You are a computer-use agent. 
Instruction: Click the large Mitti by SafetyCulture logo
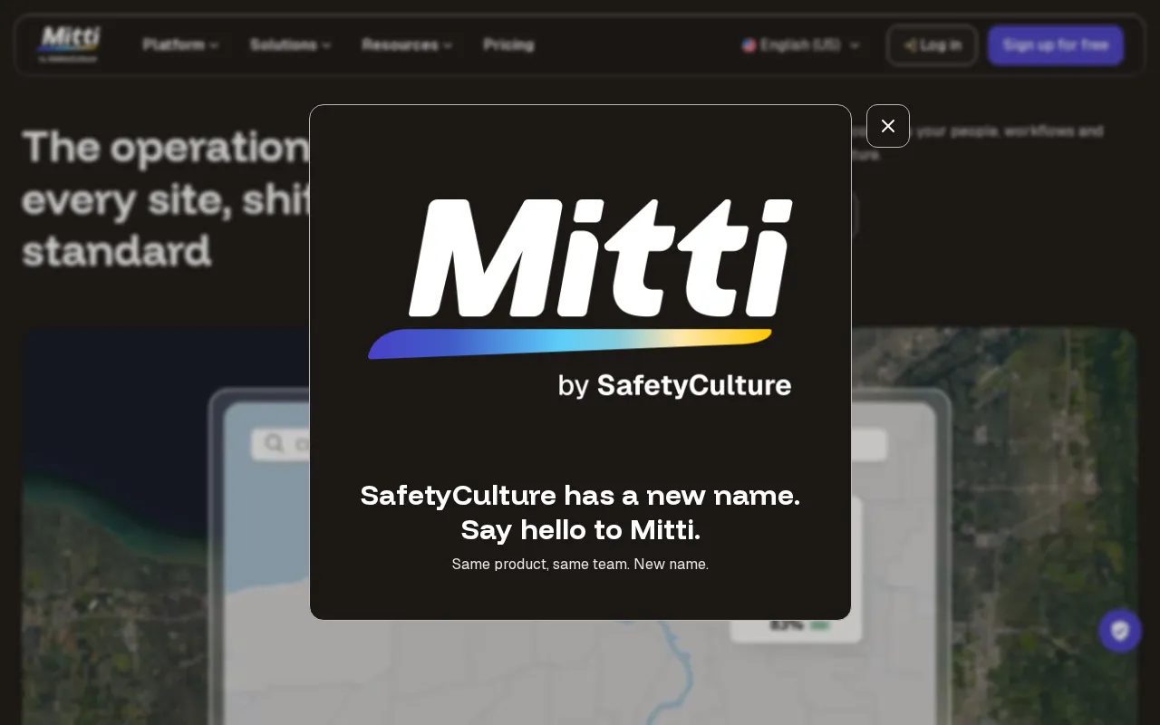coord(580,299)
